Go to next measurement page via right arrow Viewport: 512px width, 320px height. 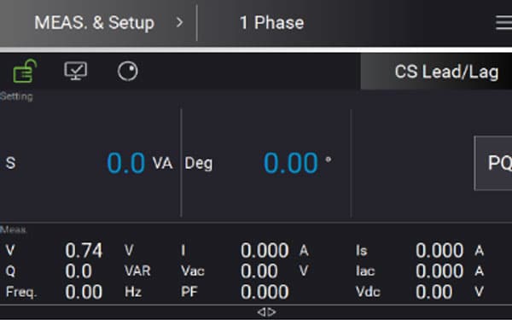click(x=271, y=312)
